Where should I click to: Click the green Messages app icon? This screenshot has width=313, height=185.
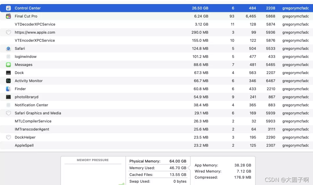8,65
